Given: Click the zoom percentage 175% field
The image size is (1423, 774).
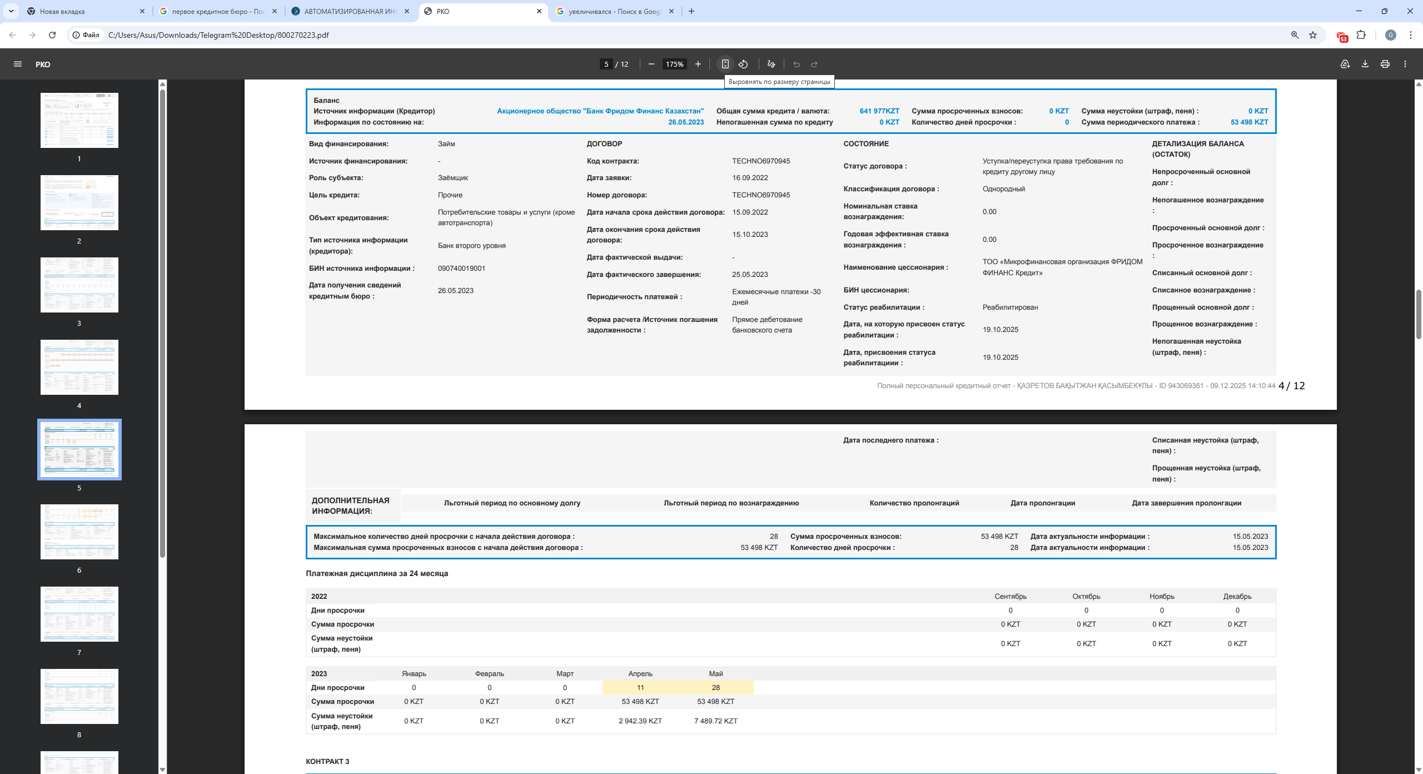Looking at the screenshot, I should tap(674, 64).
